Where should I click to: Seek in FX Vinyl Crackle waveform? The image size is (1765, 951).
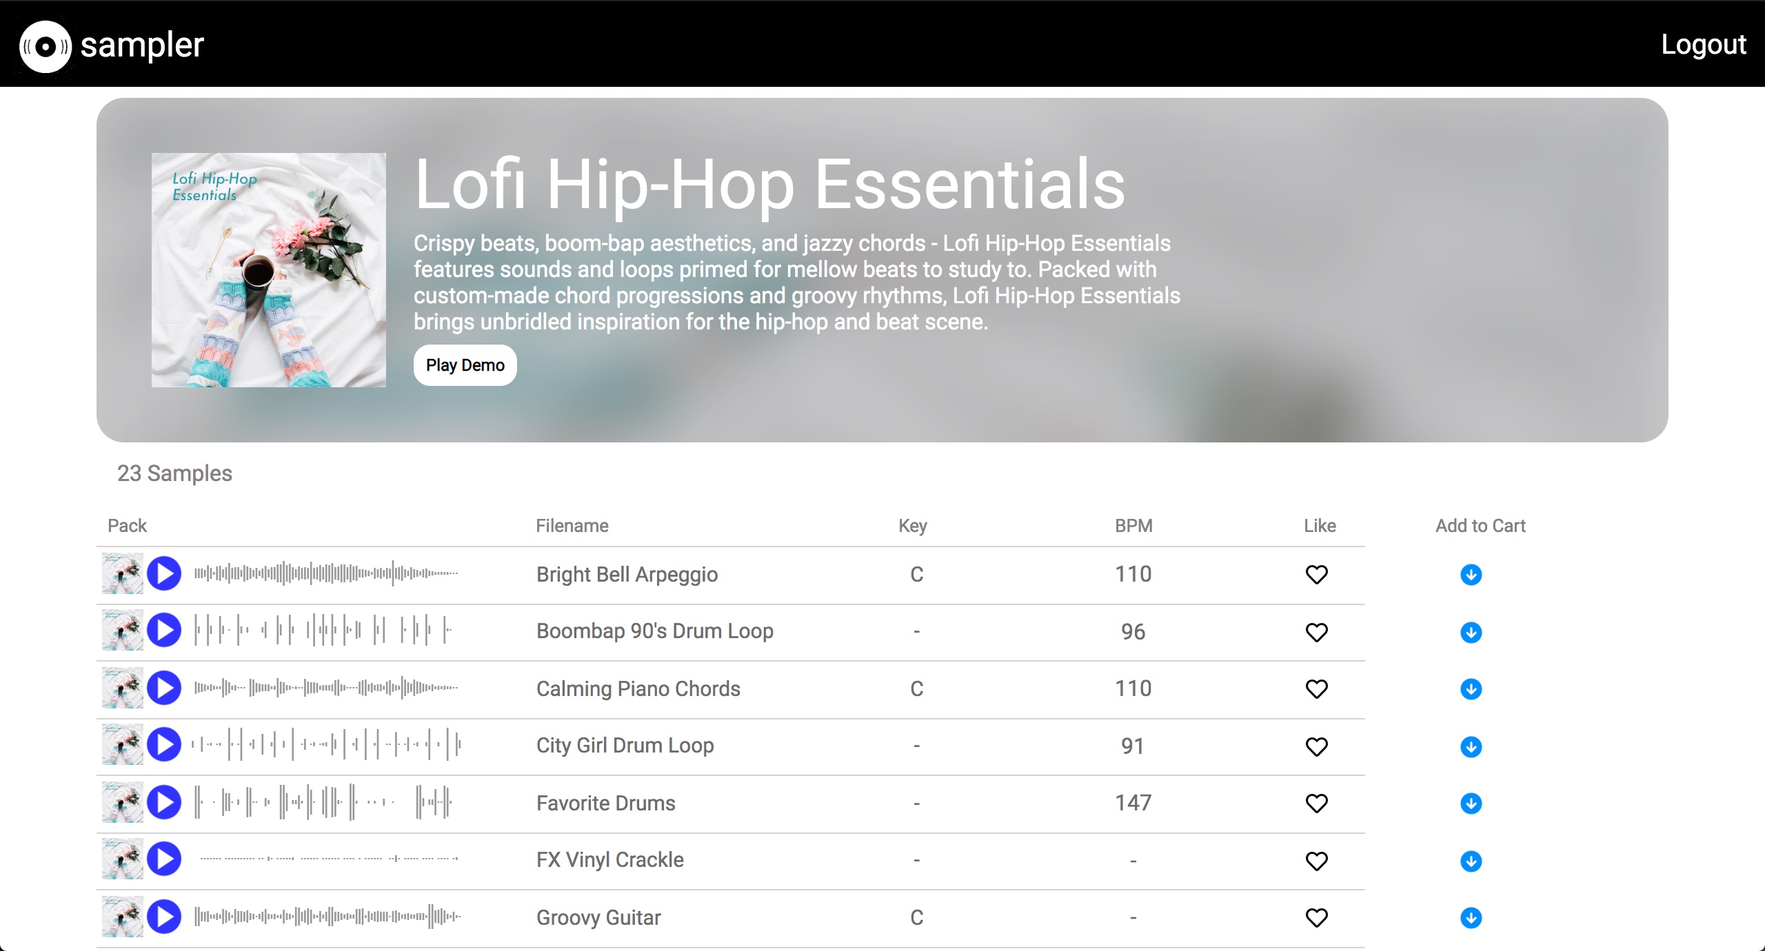(x=330, y=859)
